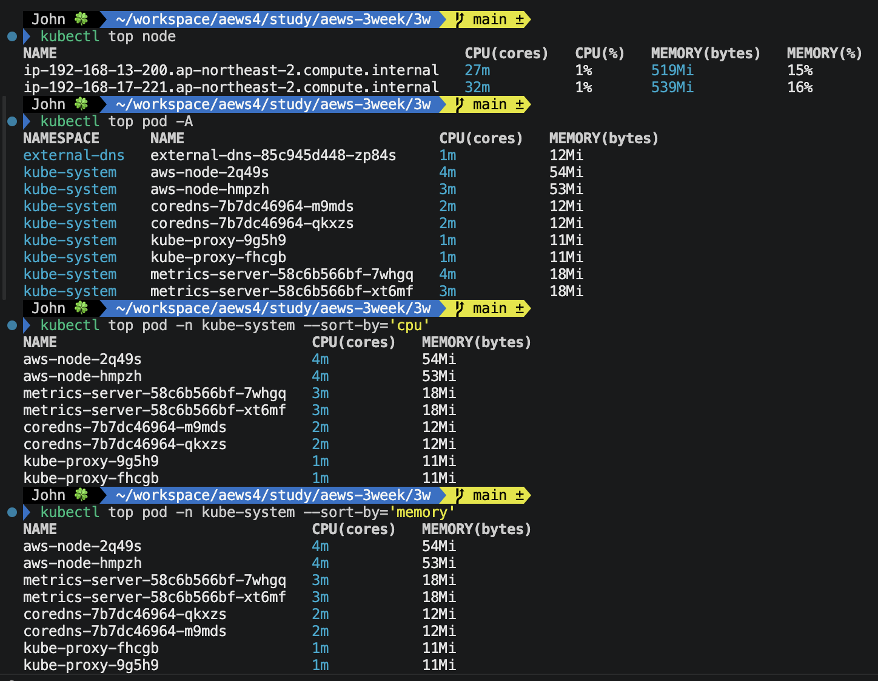
Task: Click 18Mi in the metrics-server xt6mf row of the 'top pod -A' output
Action: pos(566,291)
